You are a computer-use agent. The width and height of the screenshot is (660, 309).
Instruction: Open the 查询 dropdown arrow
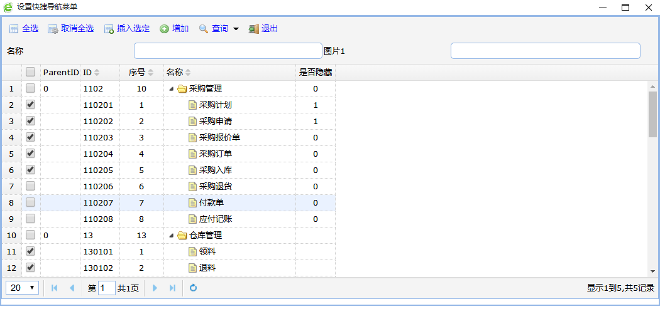point(236,29)
